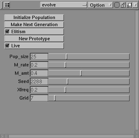Click the overlapping squares window icon
The image size is (139, 138).
(129, 5)
